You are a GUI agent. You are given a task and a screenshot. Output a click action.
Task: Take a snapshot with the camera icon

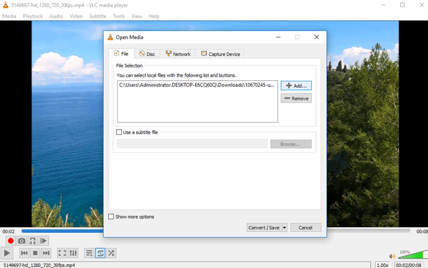pos(21,241)
